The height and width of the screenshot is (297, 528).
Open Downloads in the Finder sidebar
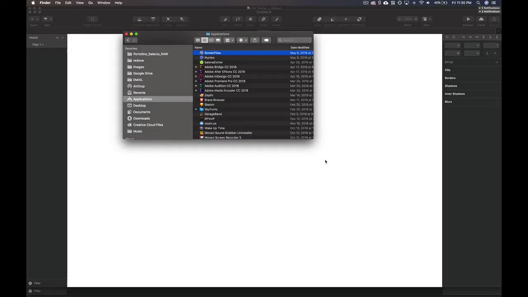tap(158, 118)
